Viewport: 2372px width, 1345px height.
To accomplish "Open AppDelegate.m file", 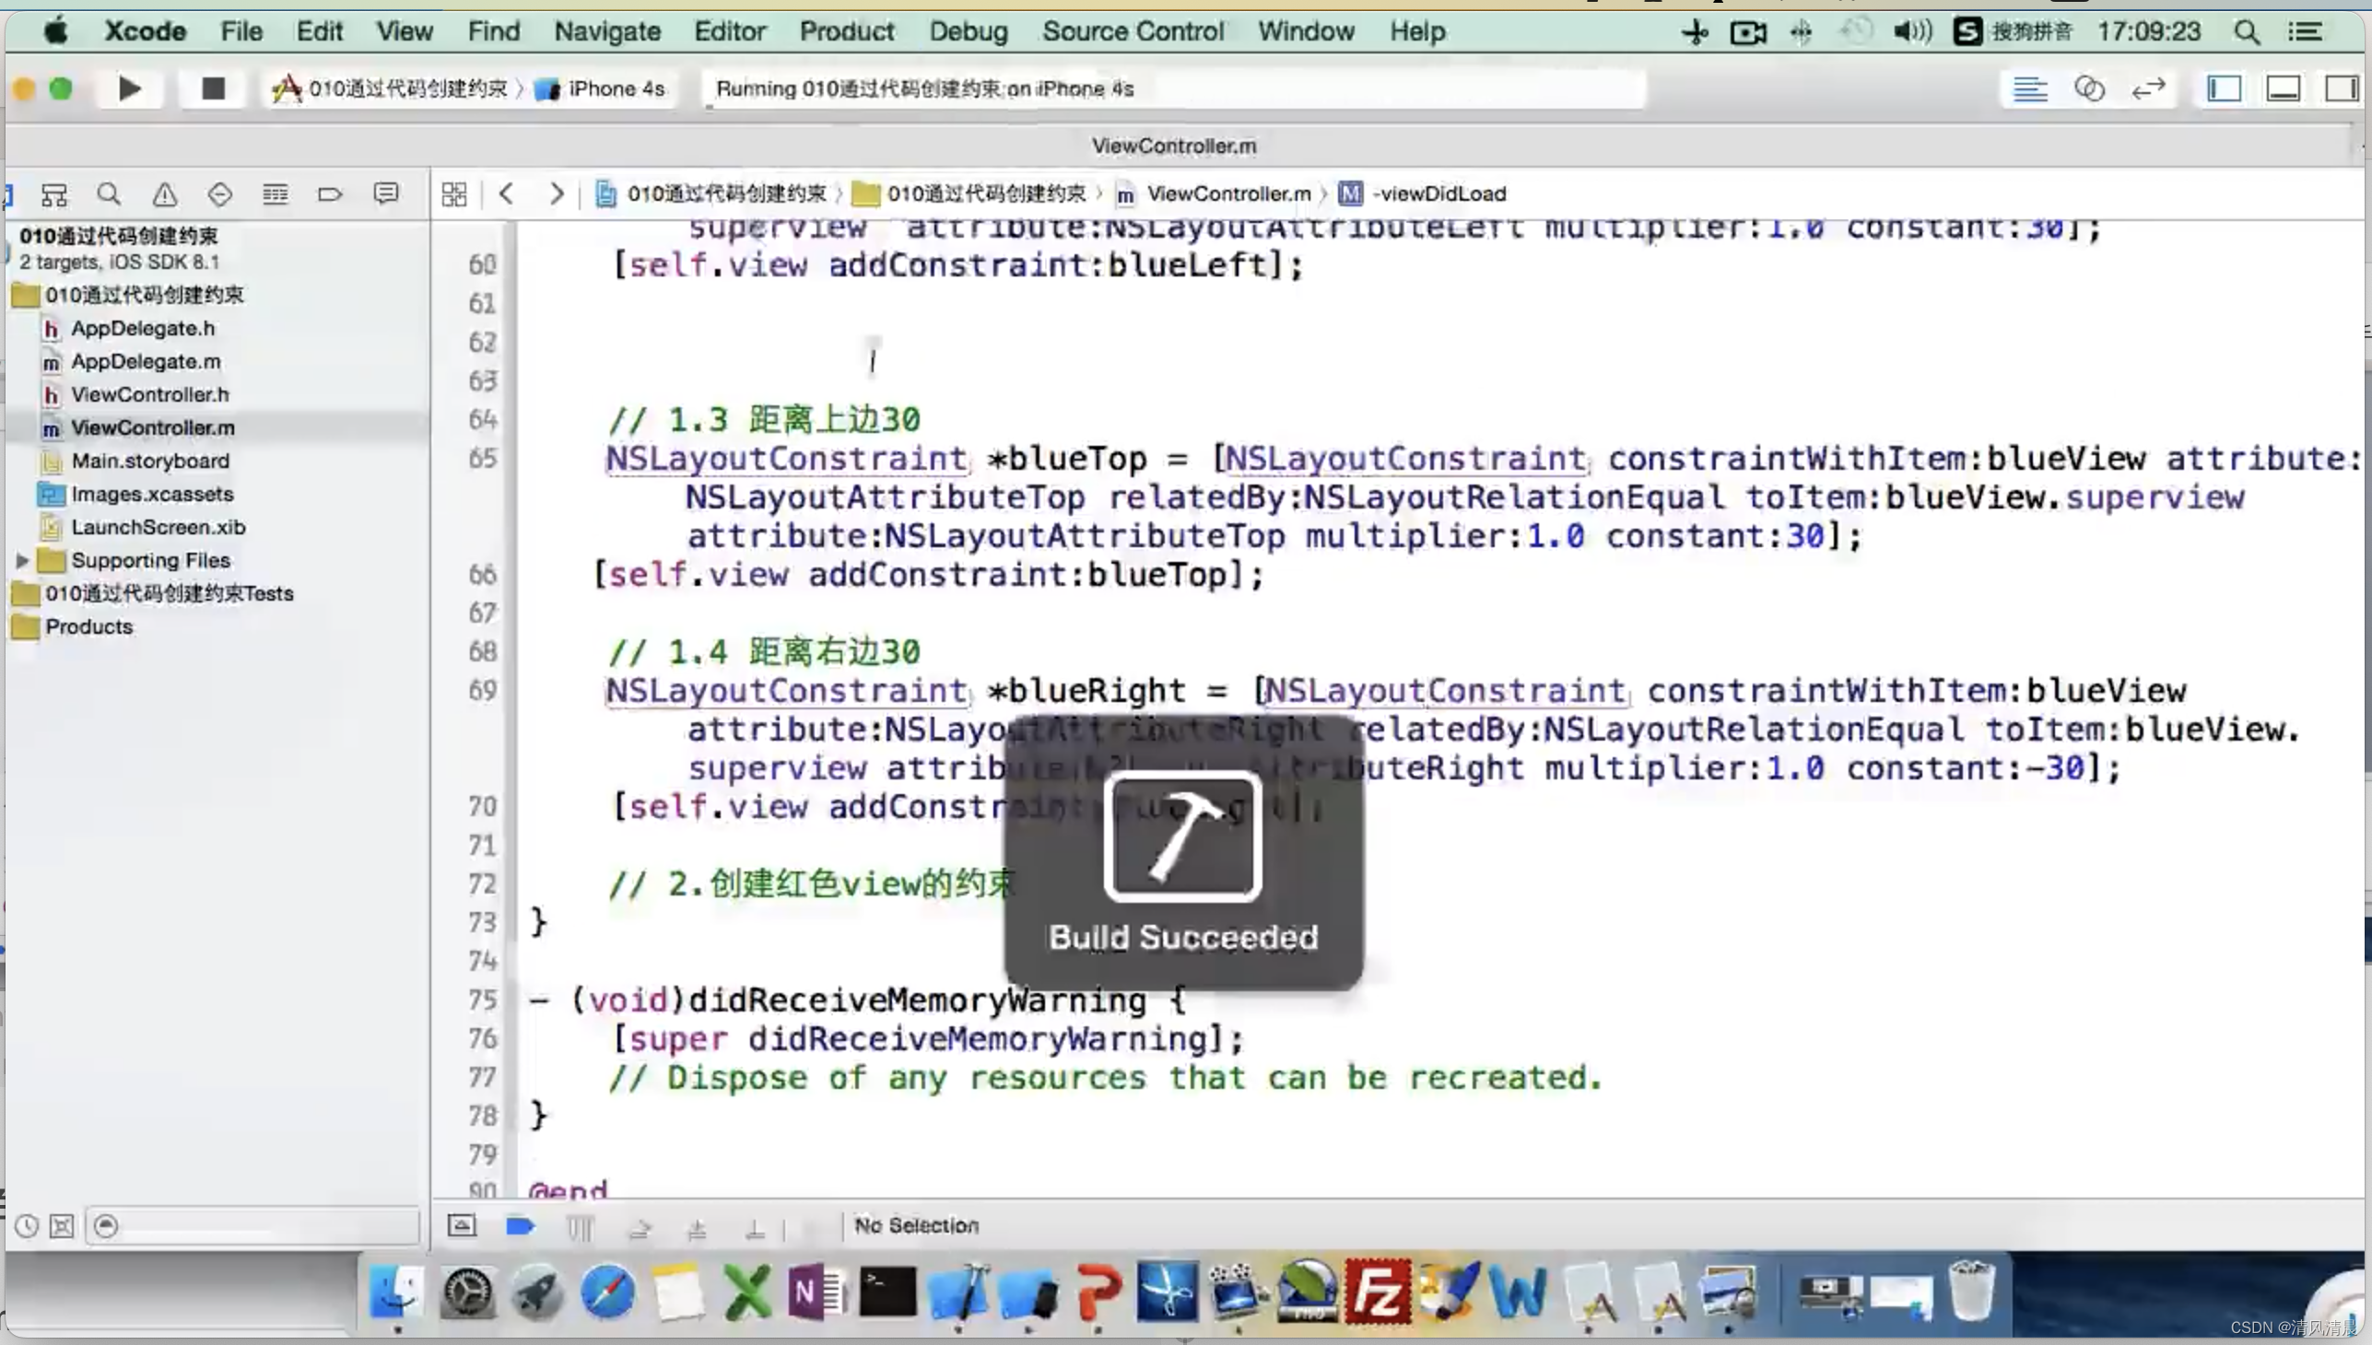I will pyautogui.click(x=146, y=361).
